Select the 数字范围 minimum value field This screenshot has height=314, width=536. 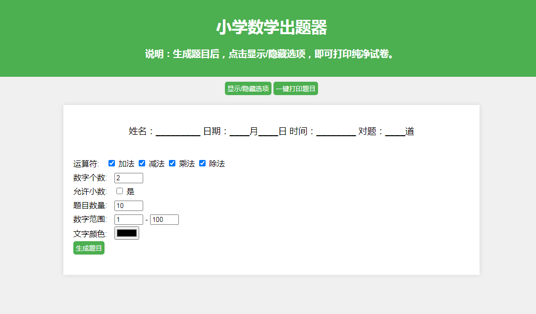128,219
